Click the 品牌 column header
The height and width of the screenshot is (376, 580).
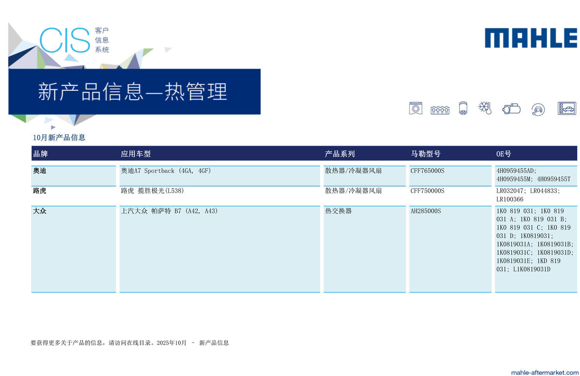point(41,154)
